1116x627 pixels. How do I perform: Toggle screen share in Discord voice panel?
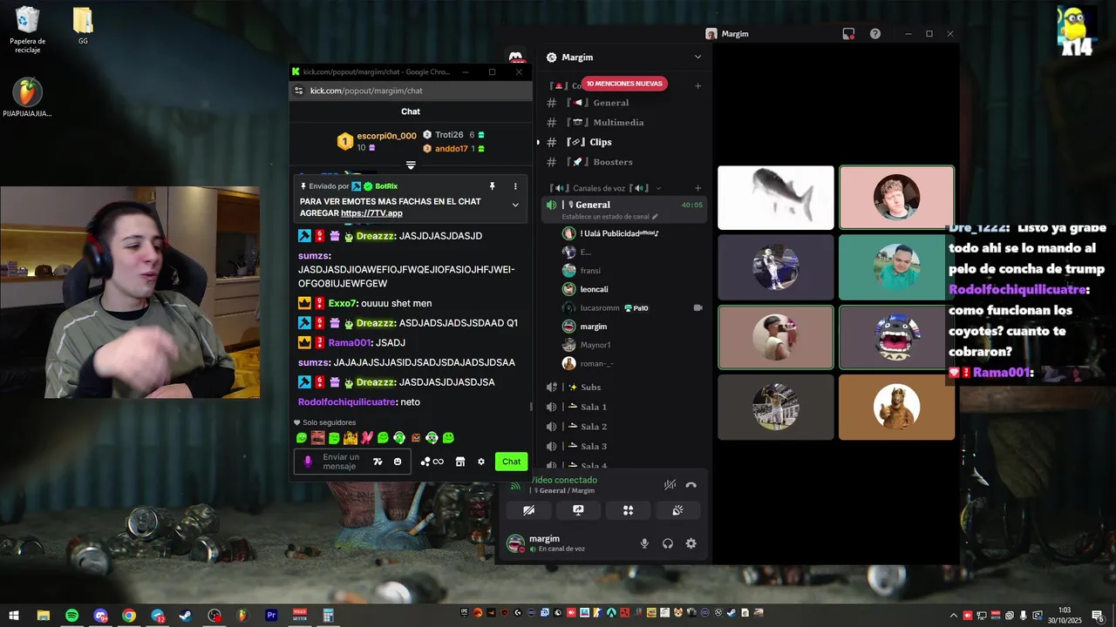pos(578,510)
